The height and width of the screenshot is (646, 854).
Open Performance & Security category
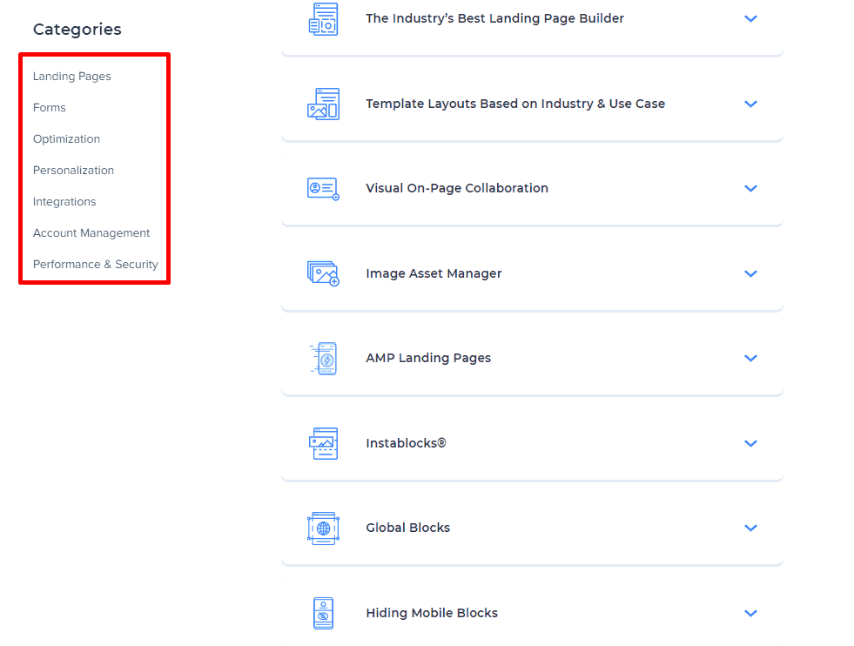tap(95, 264)
